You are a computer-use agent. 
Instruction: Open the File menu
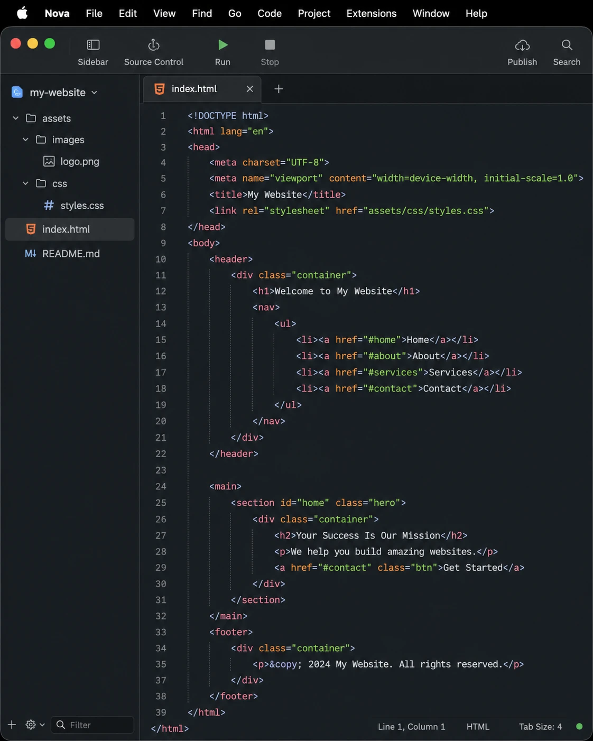coord(94,13)
